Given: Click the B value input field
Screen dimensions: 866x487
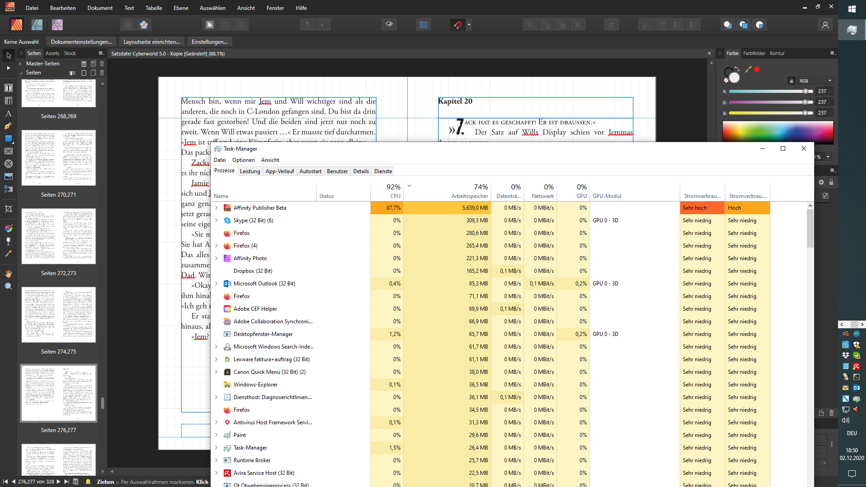Looking at the screenshot, I should coord(824,113).
